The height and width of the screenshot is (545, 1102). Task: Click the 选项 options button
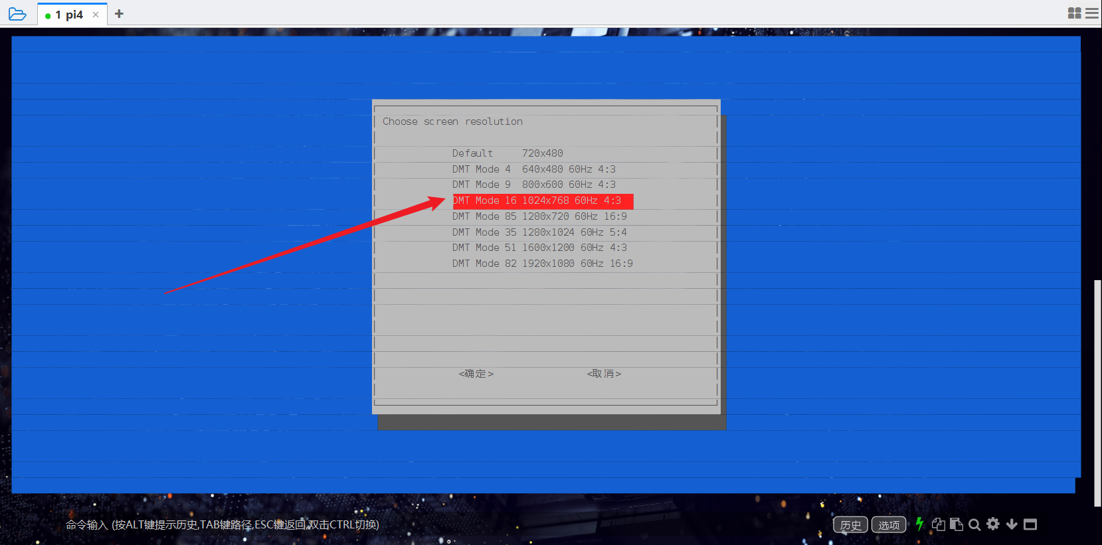click(x=889, y=524)
